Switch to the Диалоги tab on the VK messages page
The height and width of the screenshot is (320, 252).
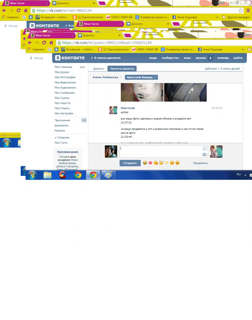99,69
